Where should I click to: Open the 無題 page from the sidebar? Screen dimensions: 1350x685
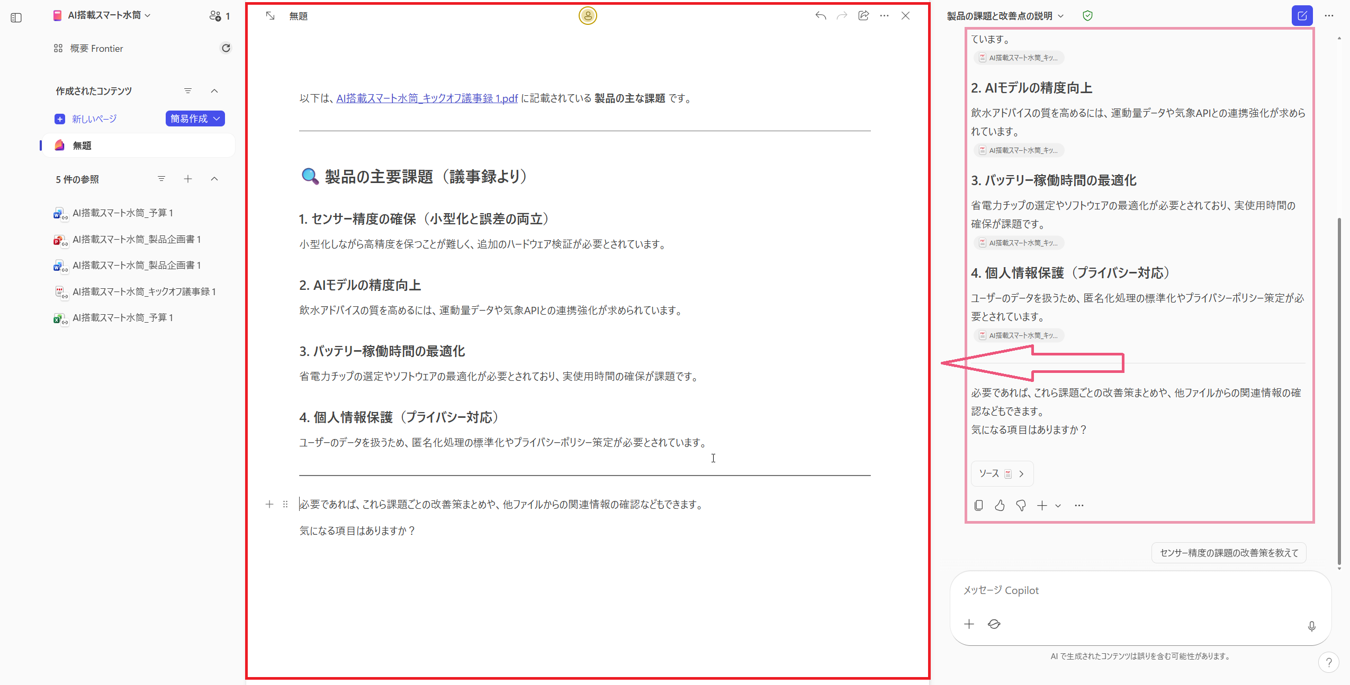pos(83,145)
